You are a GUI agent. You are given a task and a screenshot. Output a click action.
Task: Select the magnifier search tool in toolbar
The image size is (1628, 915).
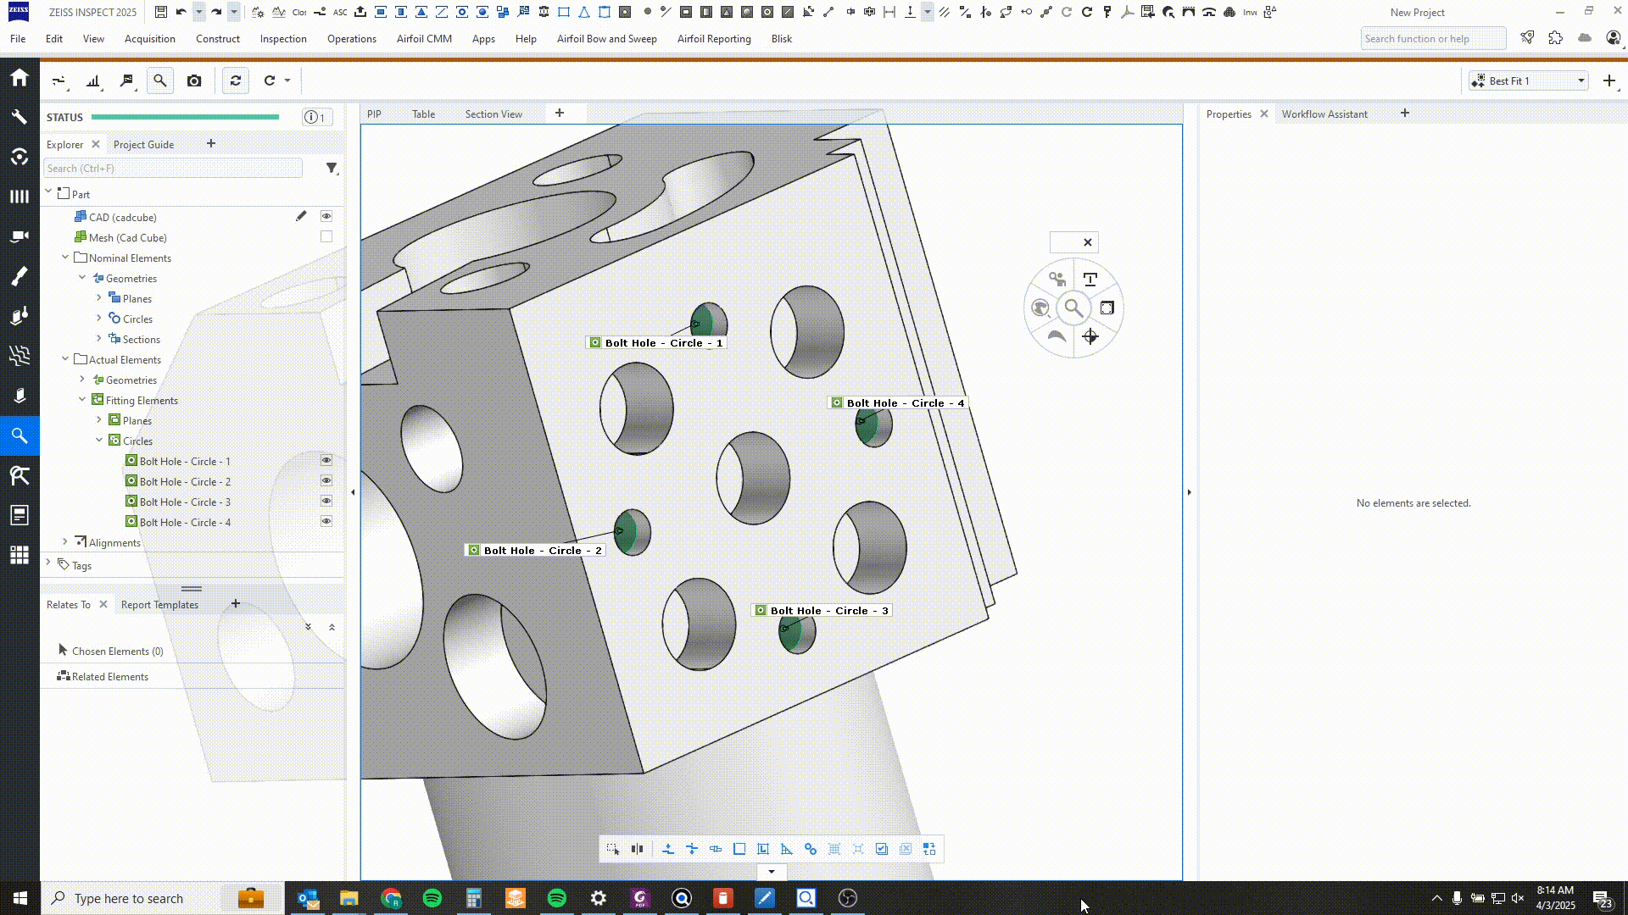[x=159, y=80]
